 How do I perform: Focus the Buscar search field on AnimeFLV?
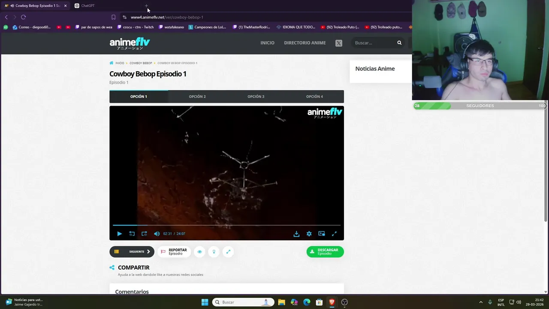click(x=373, y=43)
